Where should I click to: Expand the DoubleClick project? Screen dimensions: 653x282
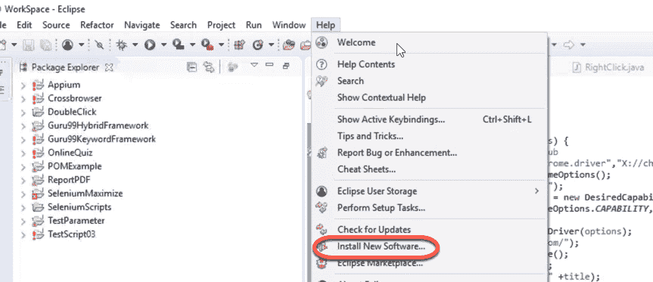coord(23,113)
